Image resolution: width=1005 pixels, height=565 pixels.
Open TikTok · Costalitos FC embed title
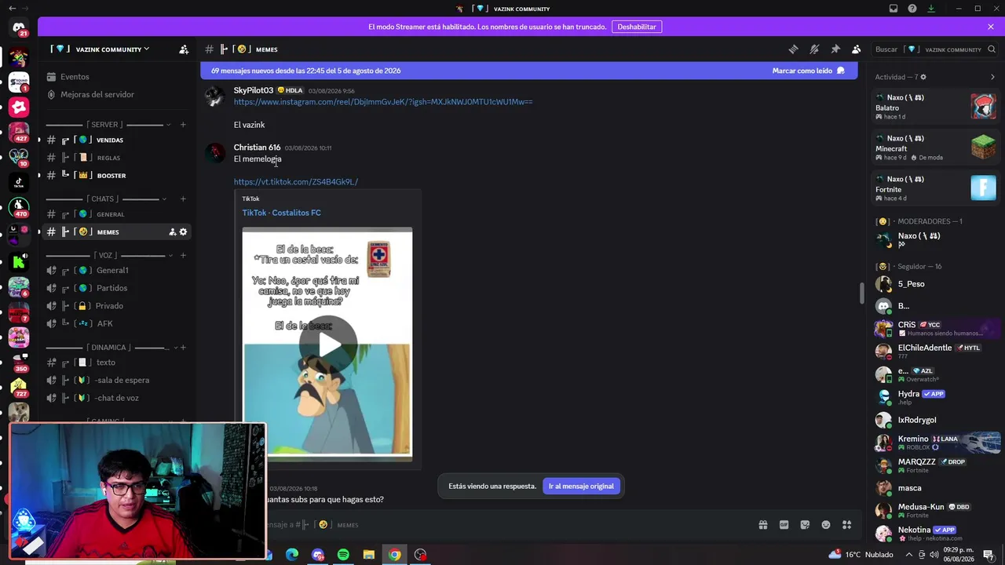pyautogui.click(x=282, y=213)
